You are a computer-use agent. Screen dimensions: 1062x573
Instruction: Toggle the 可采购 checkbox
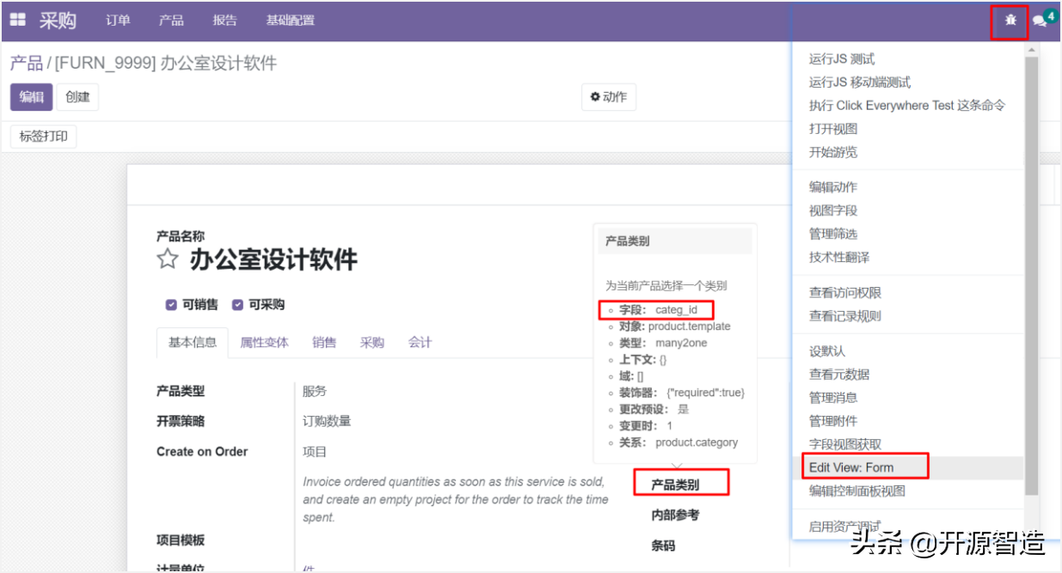coord(238,305)
